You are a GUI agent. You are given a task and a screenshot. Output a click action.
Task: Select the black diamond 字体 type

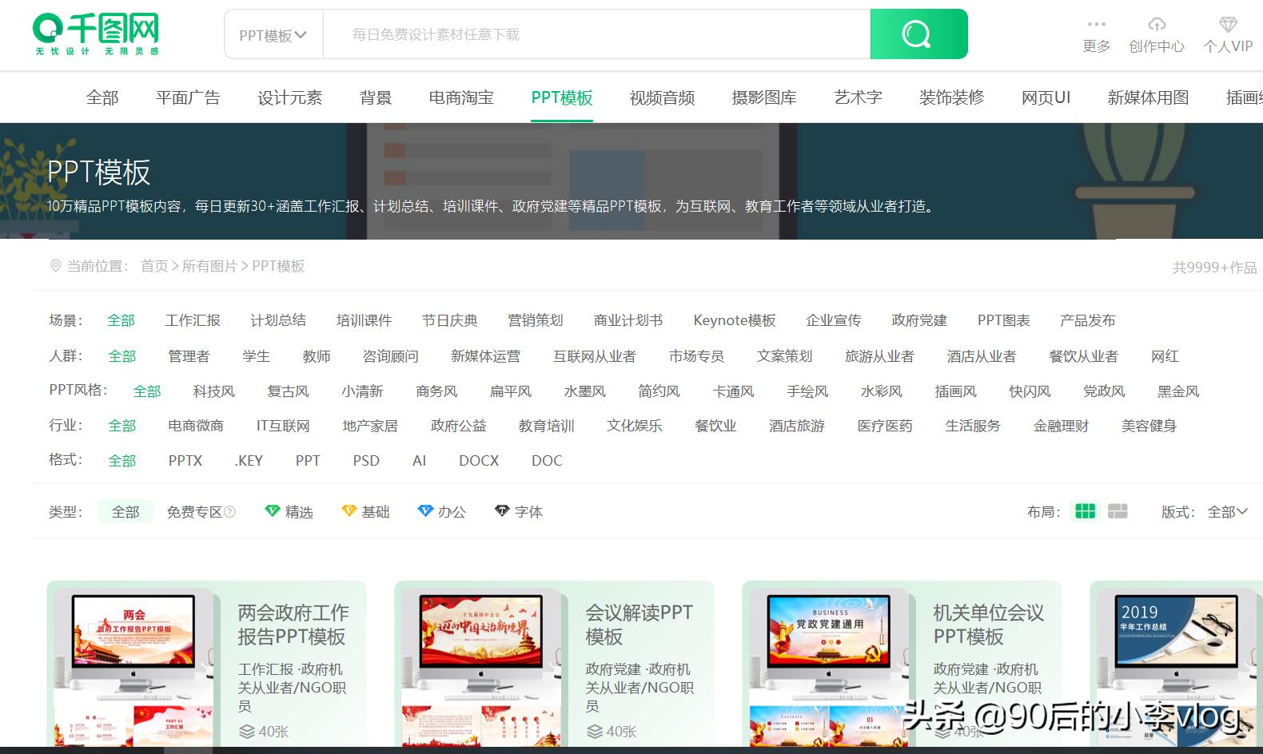[x=519, y=511]
